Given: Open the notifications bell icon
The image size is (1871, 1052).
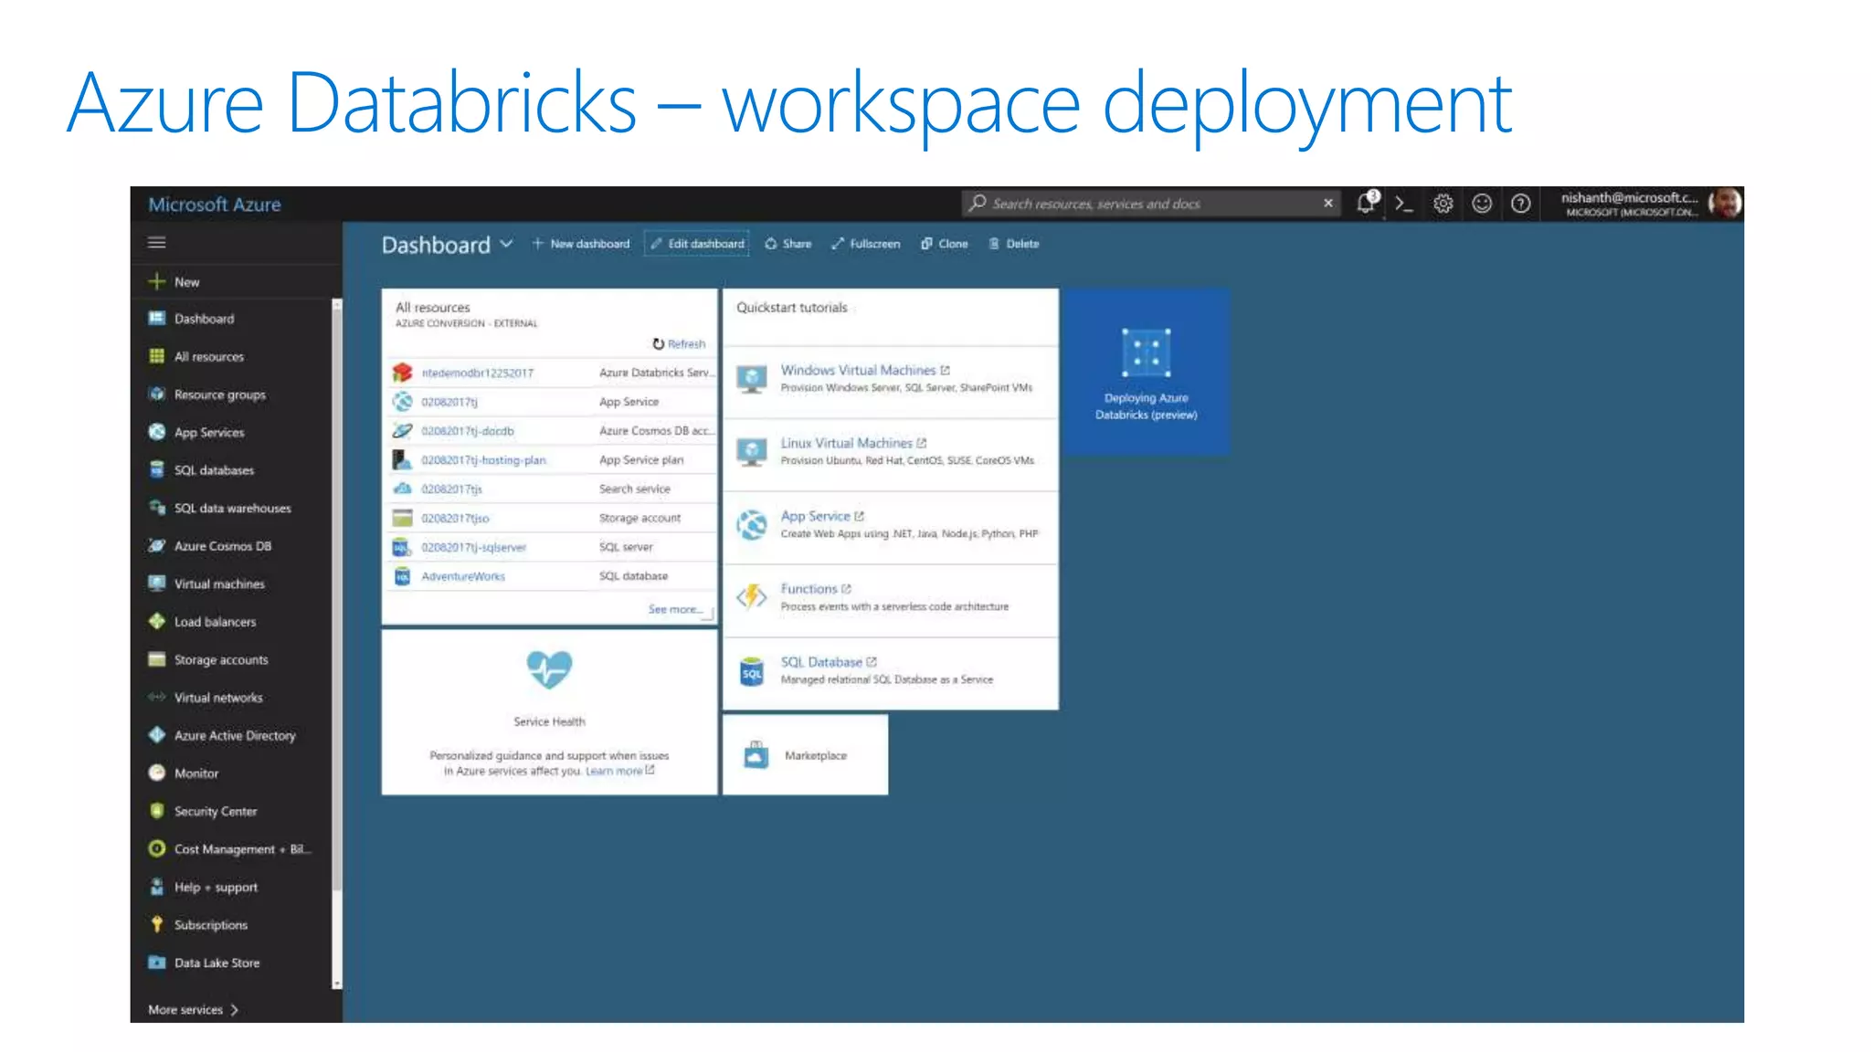Looking at the screenshot, I should [x=1365, y=204].
